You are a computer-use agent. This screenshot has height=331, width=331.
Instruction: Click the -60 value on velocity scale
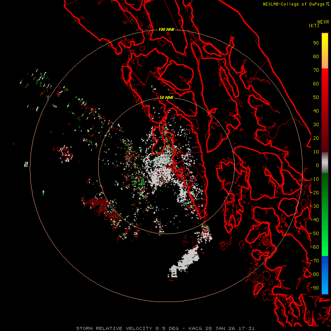click(314, 247)
